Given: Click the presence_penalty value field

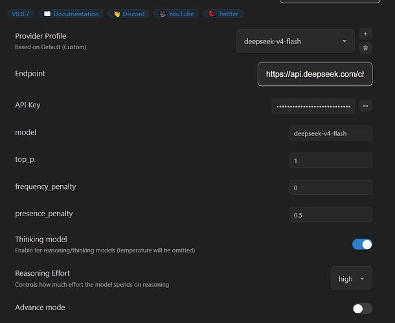Looking at the screenshot, I should point(331,215).
